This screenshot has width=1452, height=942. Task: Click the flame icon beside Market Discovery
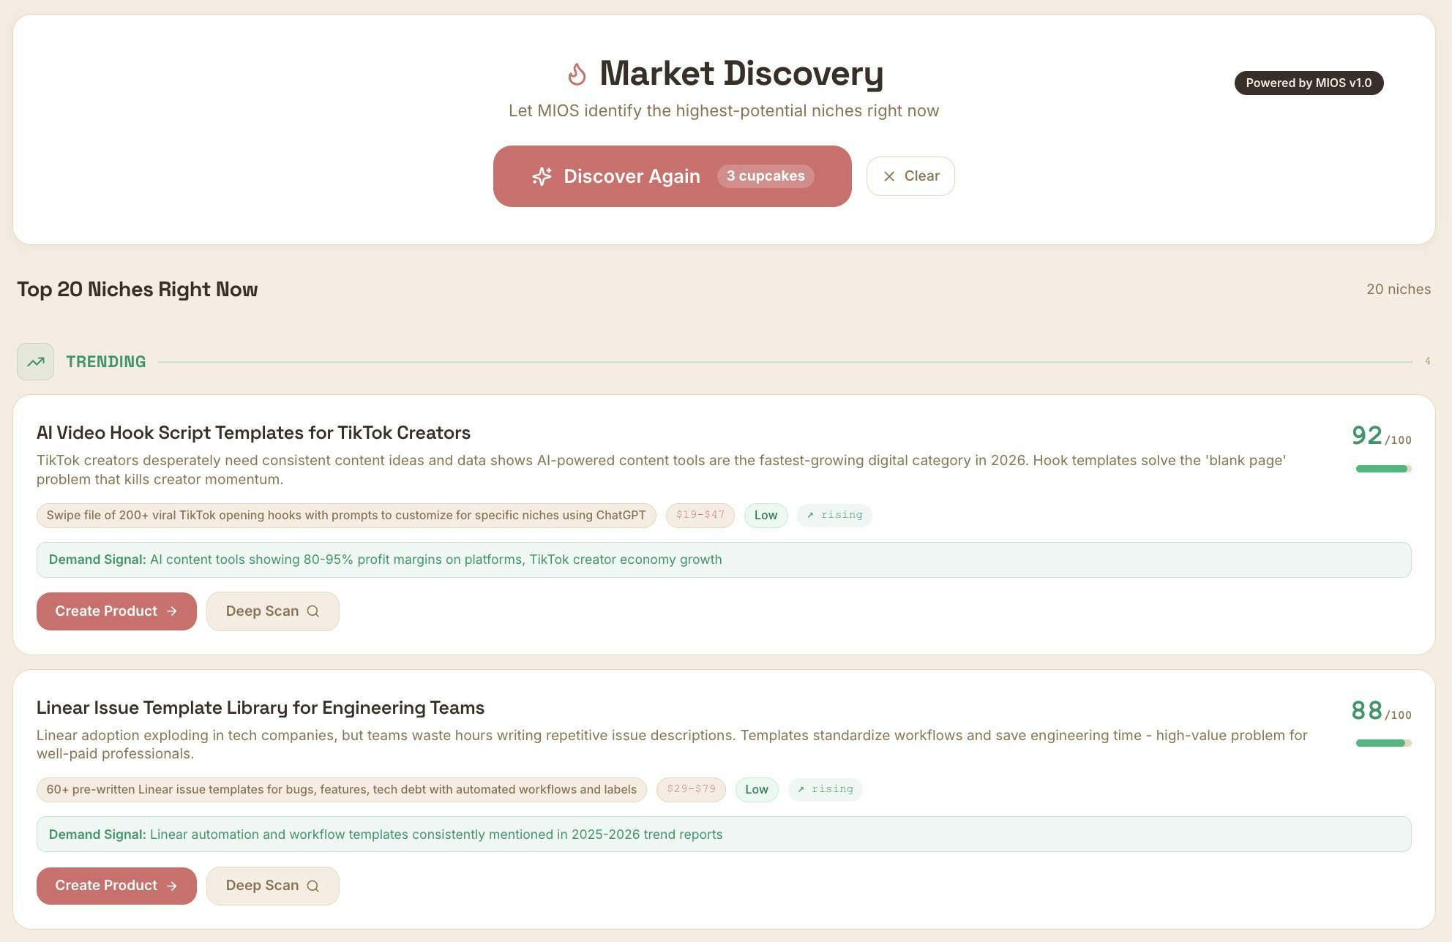pos(577,74)
